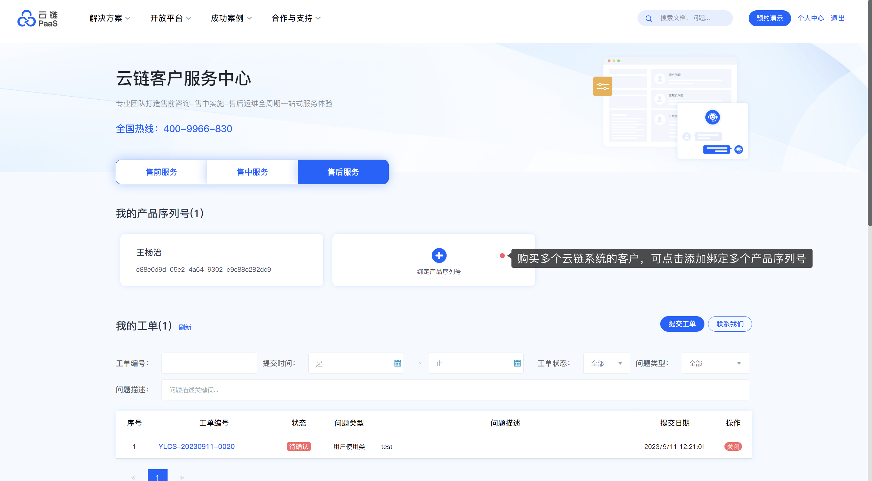Switch to 售前服务 tab
Image resolution: width=872 pixels, height=481 pixels.
pos(161,172)
